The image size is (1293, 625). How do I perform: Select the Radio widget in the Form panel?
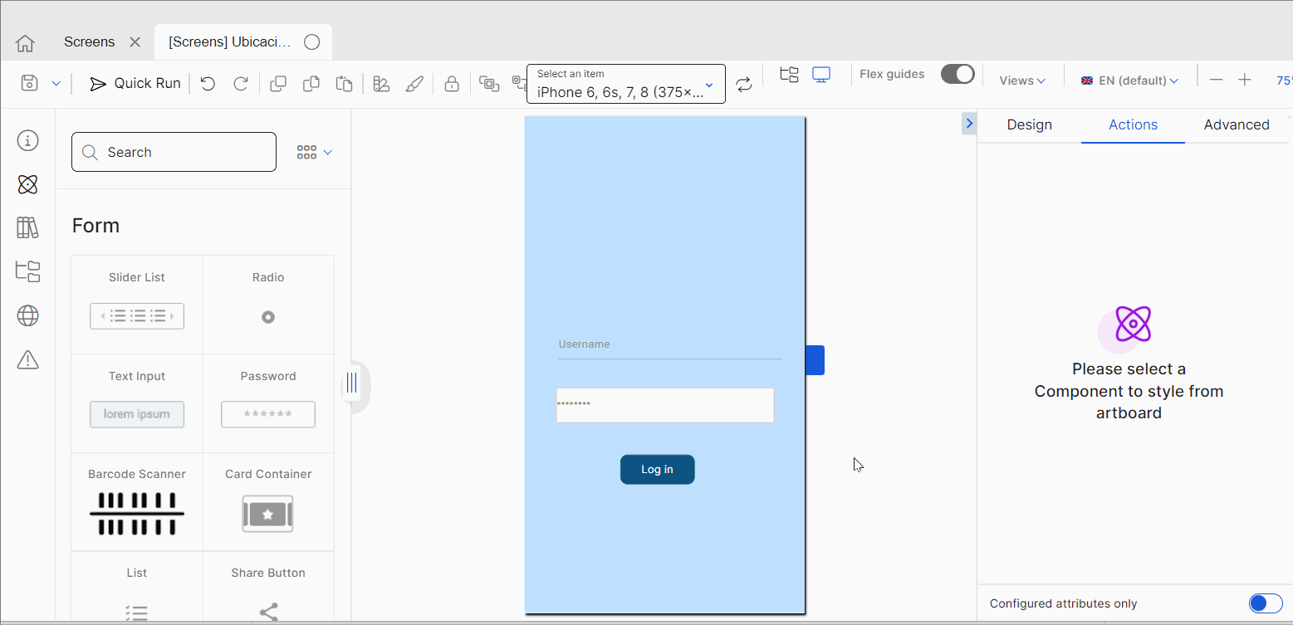267,304
